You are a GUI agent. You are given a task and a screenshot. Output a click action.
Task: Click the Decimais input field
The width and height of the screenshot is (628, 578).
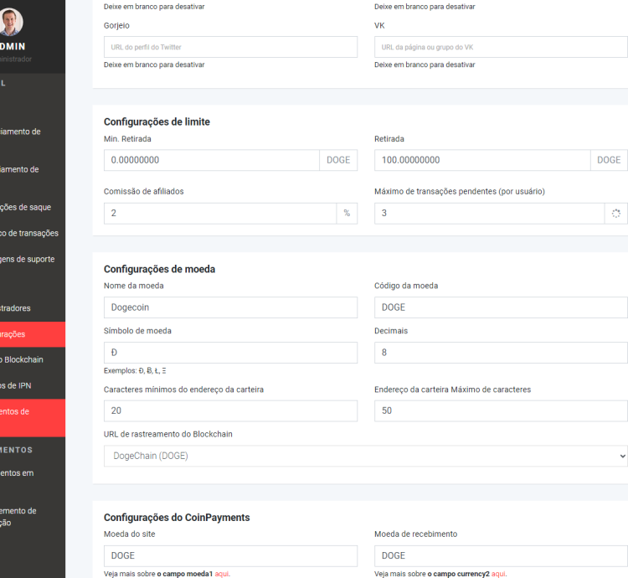pos(501,353)
